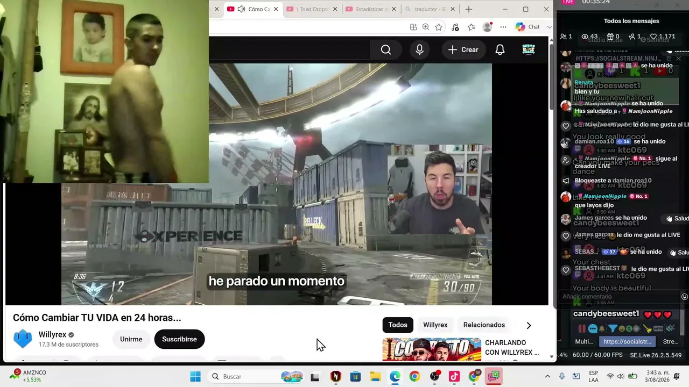The image size is (689, 387).
Task: Close the Estadísticas tab
Action: click(x=393, y=9)
